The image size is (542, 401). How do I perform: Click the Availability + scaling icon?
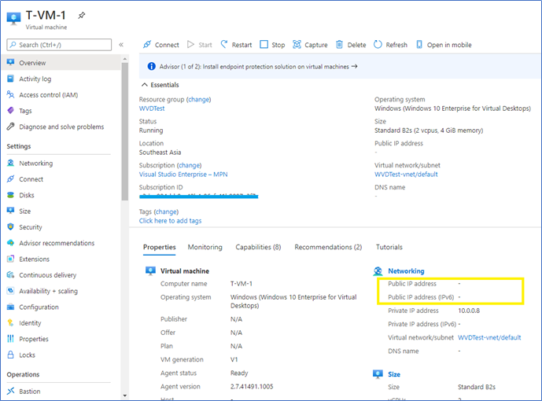[x=11, y=291]
